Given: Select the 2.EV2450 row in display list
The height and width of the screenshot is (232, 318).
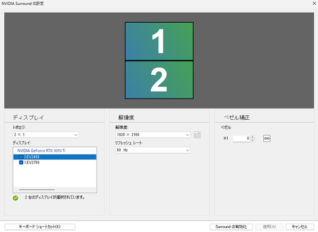Looking at the screenshot, I should tap(55, 157).
